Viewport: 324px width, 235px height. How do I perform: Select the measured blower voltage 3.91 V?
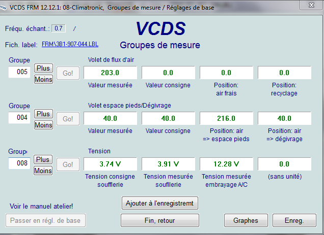[x=168, y=164]
